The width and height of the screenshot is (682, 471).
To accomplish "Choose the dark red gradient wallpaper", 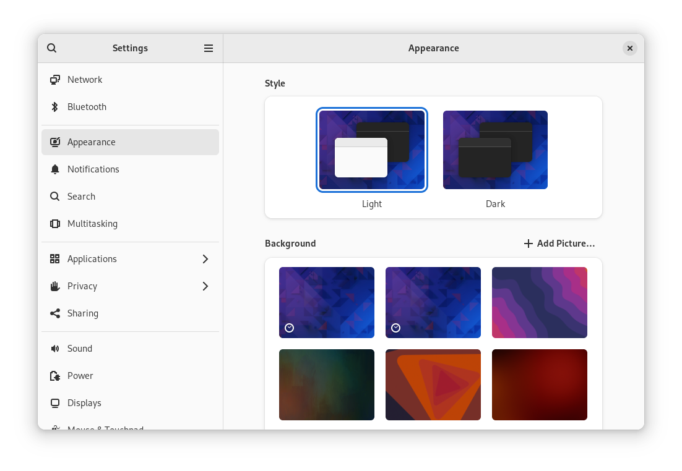I will click(x=539, y=384).
